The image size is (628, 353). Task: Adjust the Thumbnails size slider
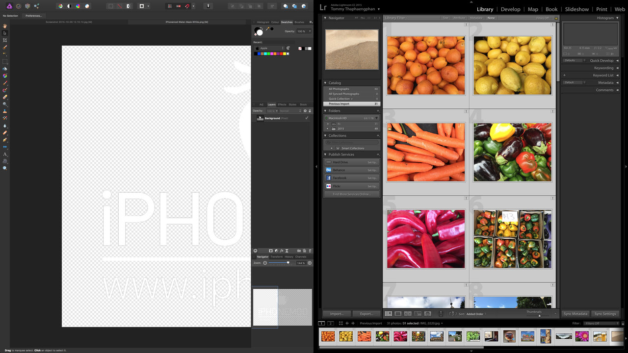539,316
